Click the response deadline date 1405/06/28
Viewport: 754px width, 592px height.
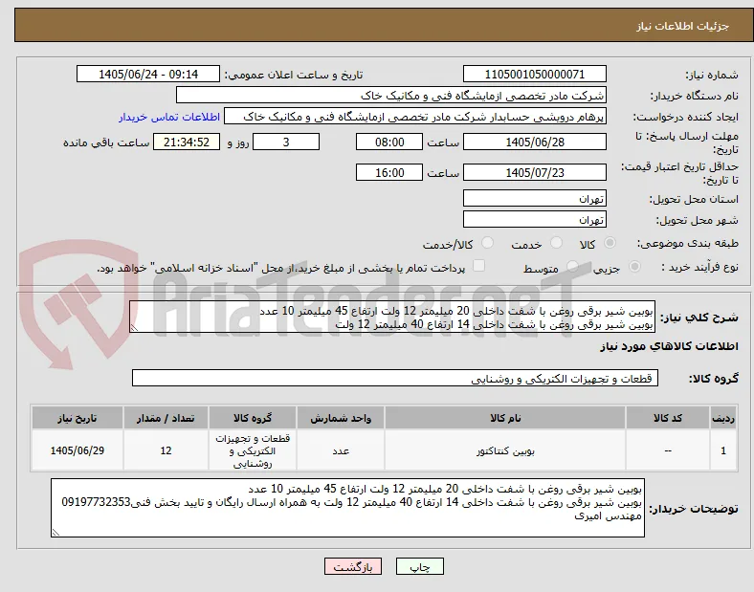tap(534, 142)
